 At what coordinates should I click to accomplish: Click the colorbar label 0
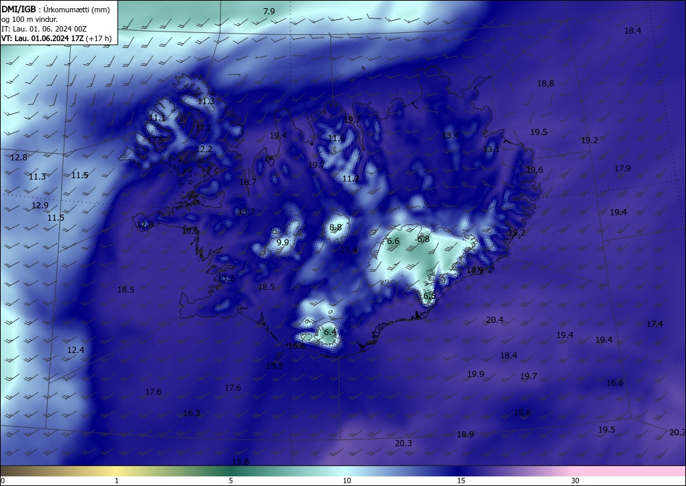point(3,481)
